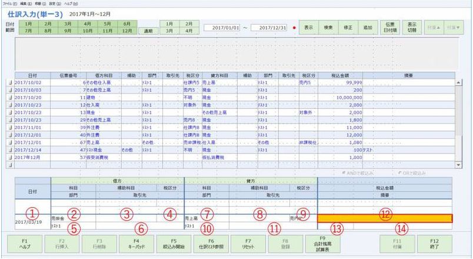Click the entry date field 2017/03/19
Viewport: 473px width, 259px height.
[x=33, y=222]
